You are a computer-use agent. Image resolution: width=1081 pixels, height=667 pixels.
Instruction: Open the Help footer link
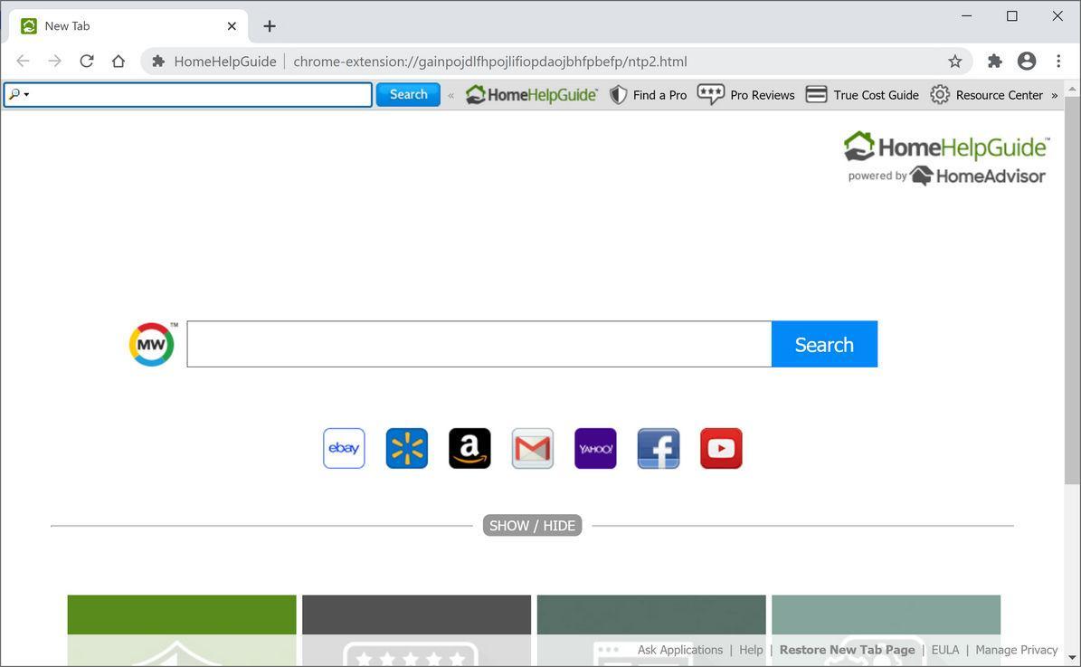pos(751,650)
